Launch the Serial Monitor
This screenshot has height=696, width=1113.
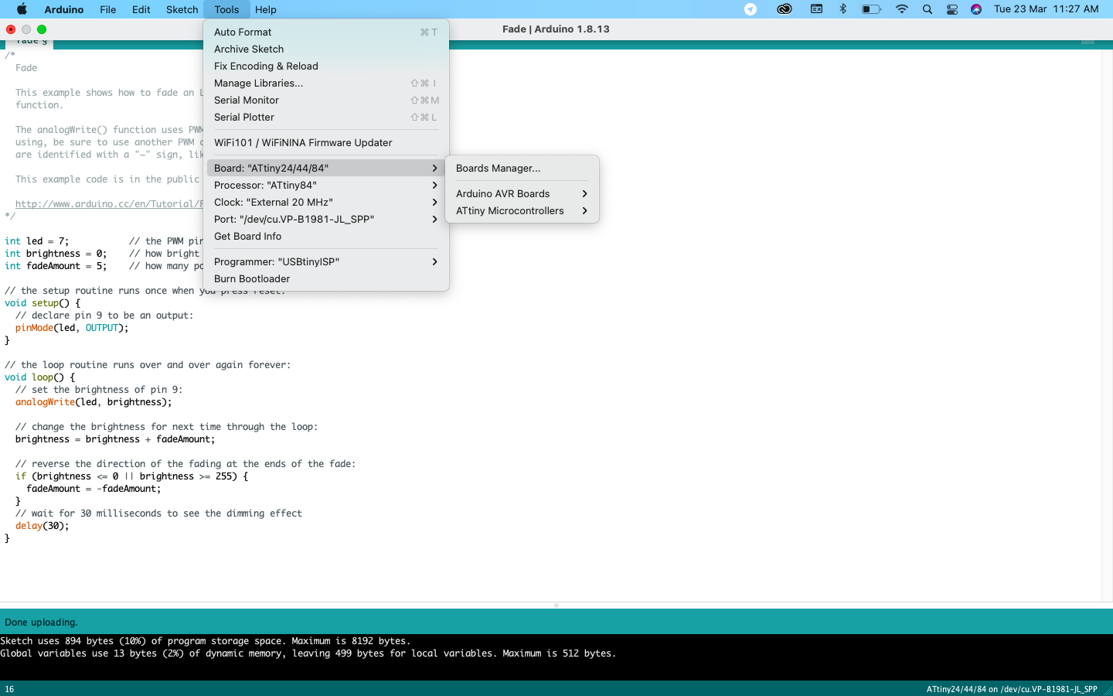point(326,100)
